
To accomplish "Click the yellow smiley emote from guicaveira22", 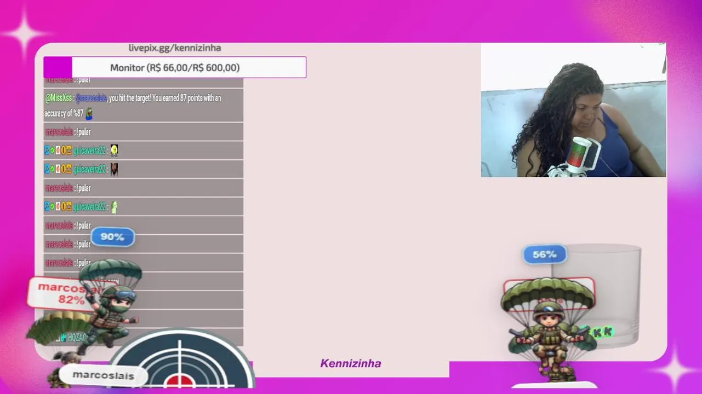I will coord(114,150).
